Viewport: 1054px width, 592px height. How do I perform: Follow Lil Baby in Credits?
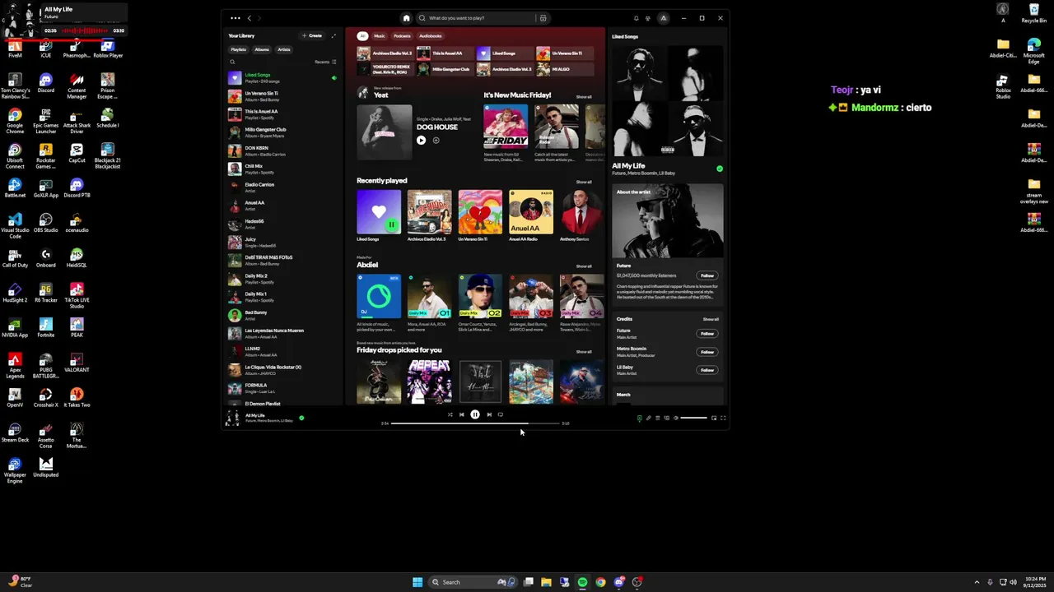tap(707, 370)
